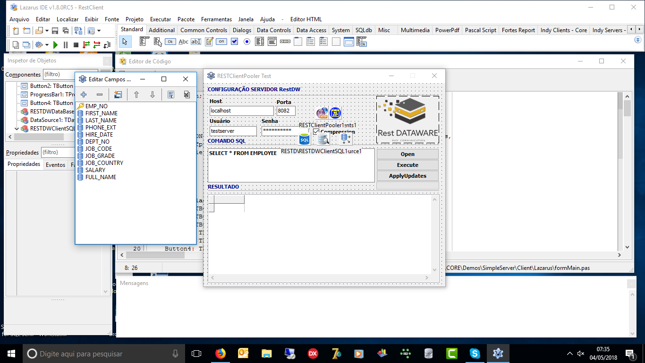Open the Executar menu

[161, 19]
